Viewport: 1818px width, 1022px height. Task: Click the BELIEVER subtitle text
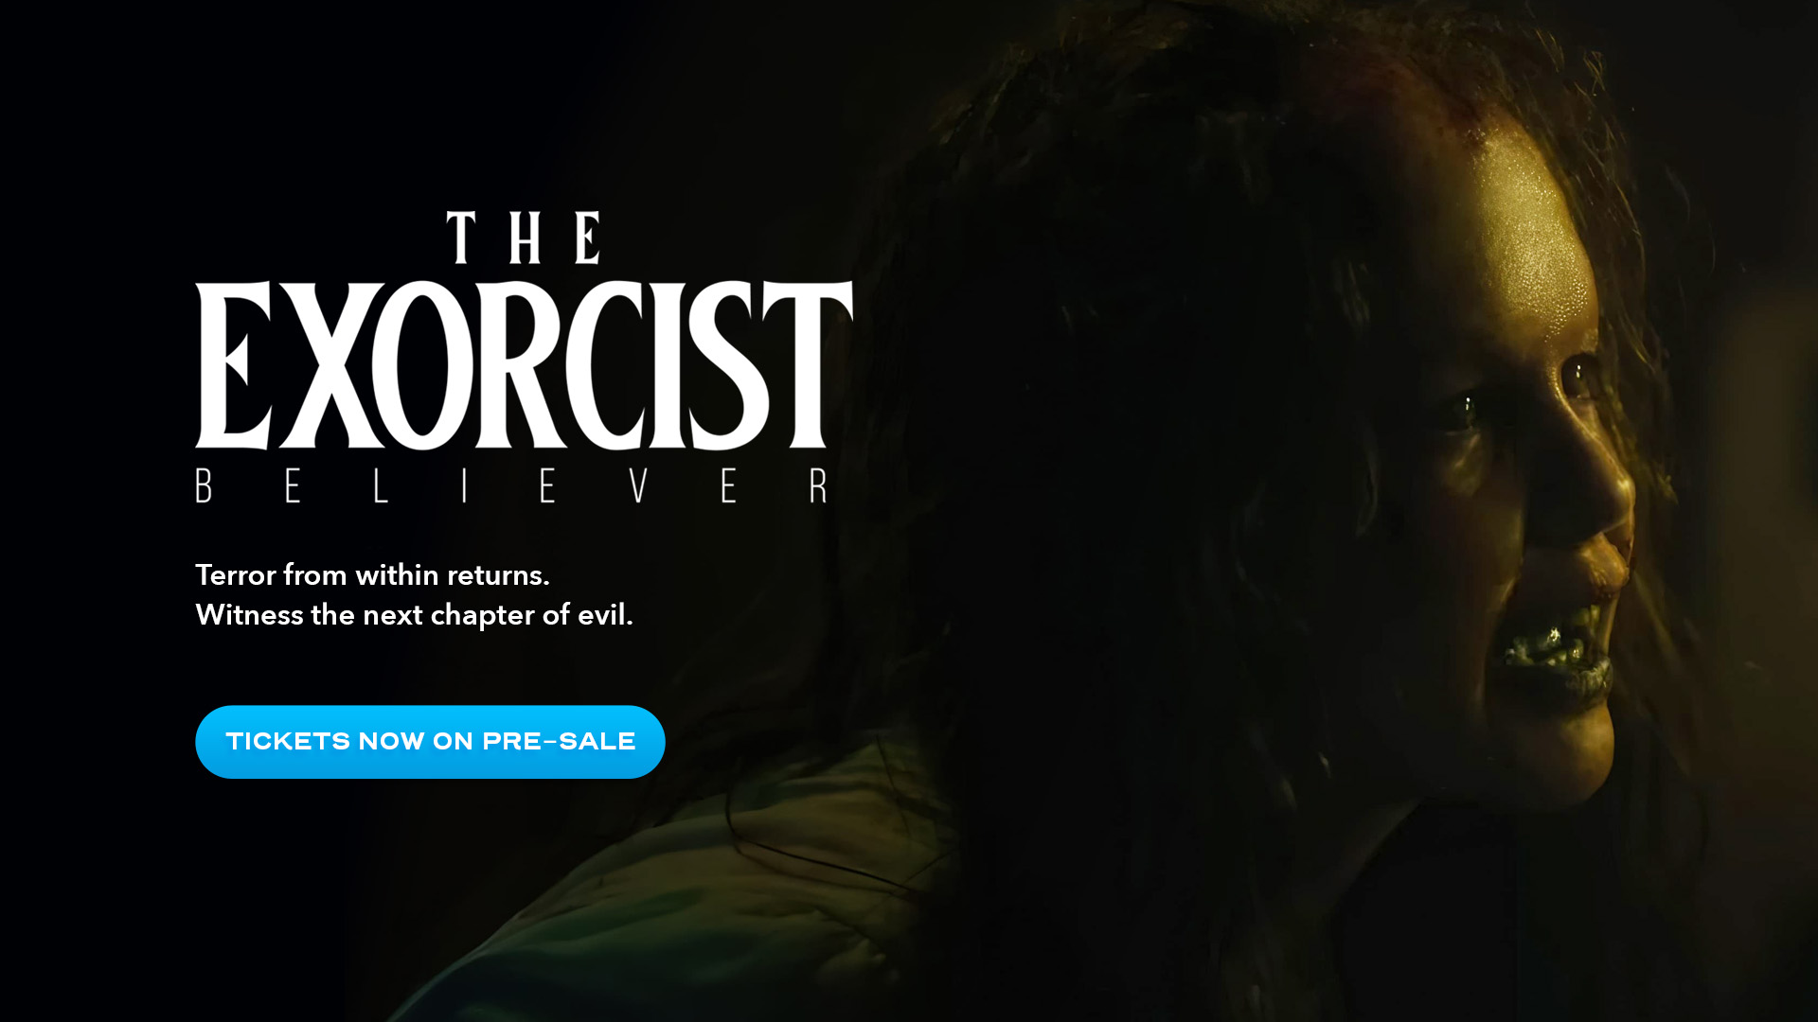click(x=511, y=485)
